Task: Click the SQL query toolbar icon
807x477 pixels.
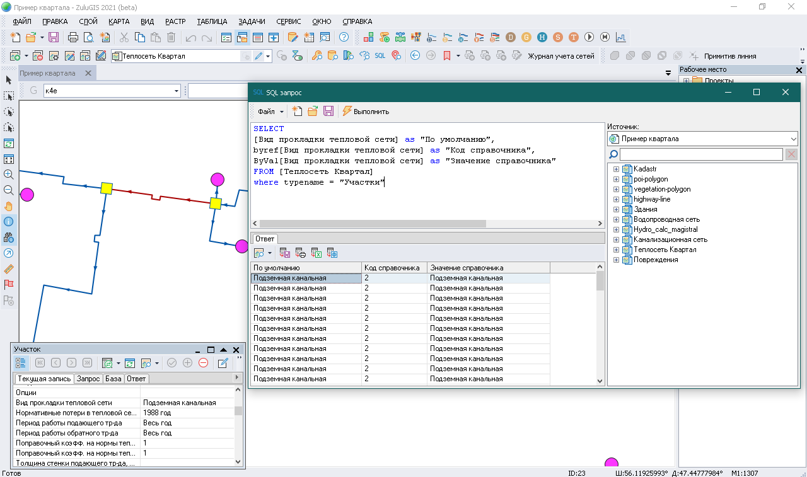Action: tap(380, 55)
